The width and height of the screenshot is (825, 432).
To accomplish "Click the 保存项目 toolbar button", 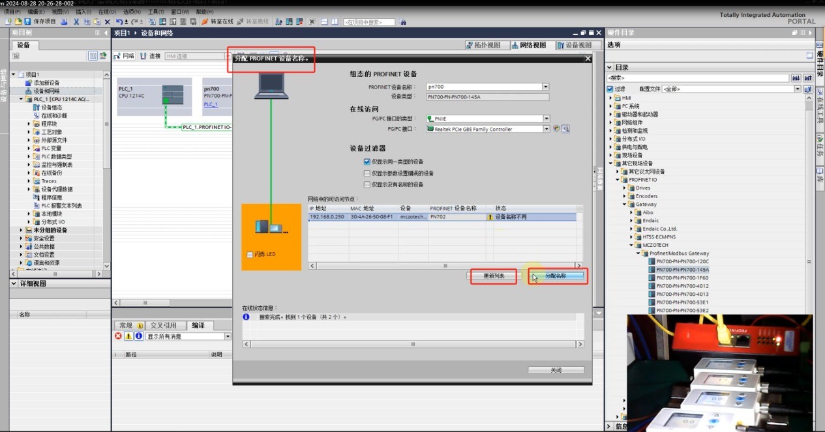I will (40, 22).
